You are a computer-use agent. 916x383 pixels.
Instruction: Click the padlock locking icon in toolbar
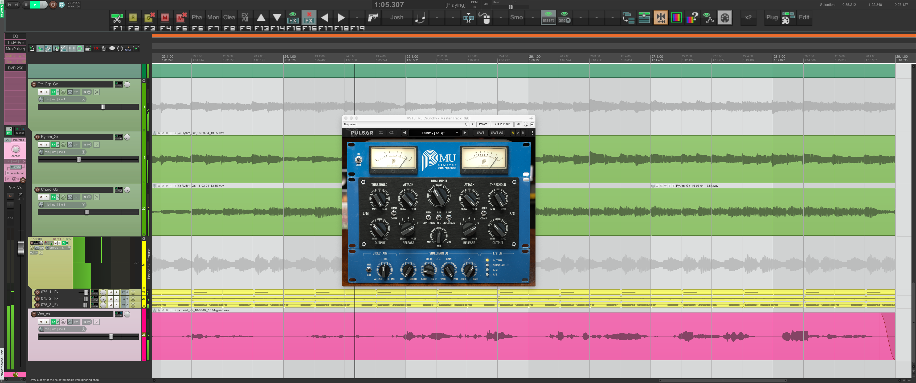88,48
